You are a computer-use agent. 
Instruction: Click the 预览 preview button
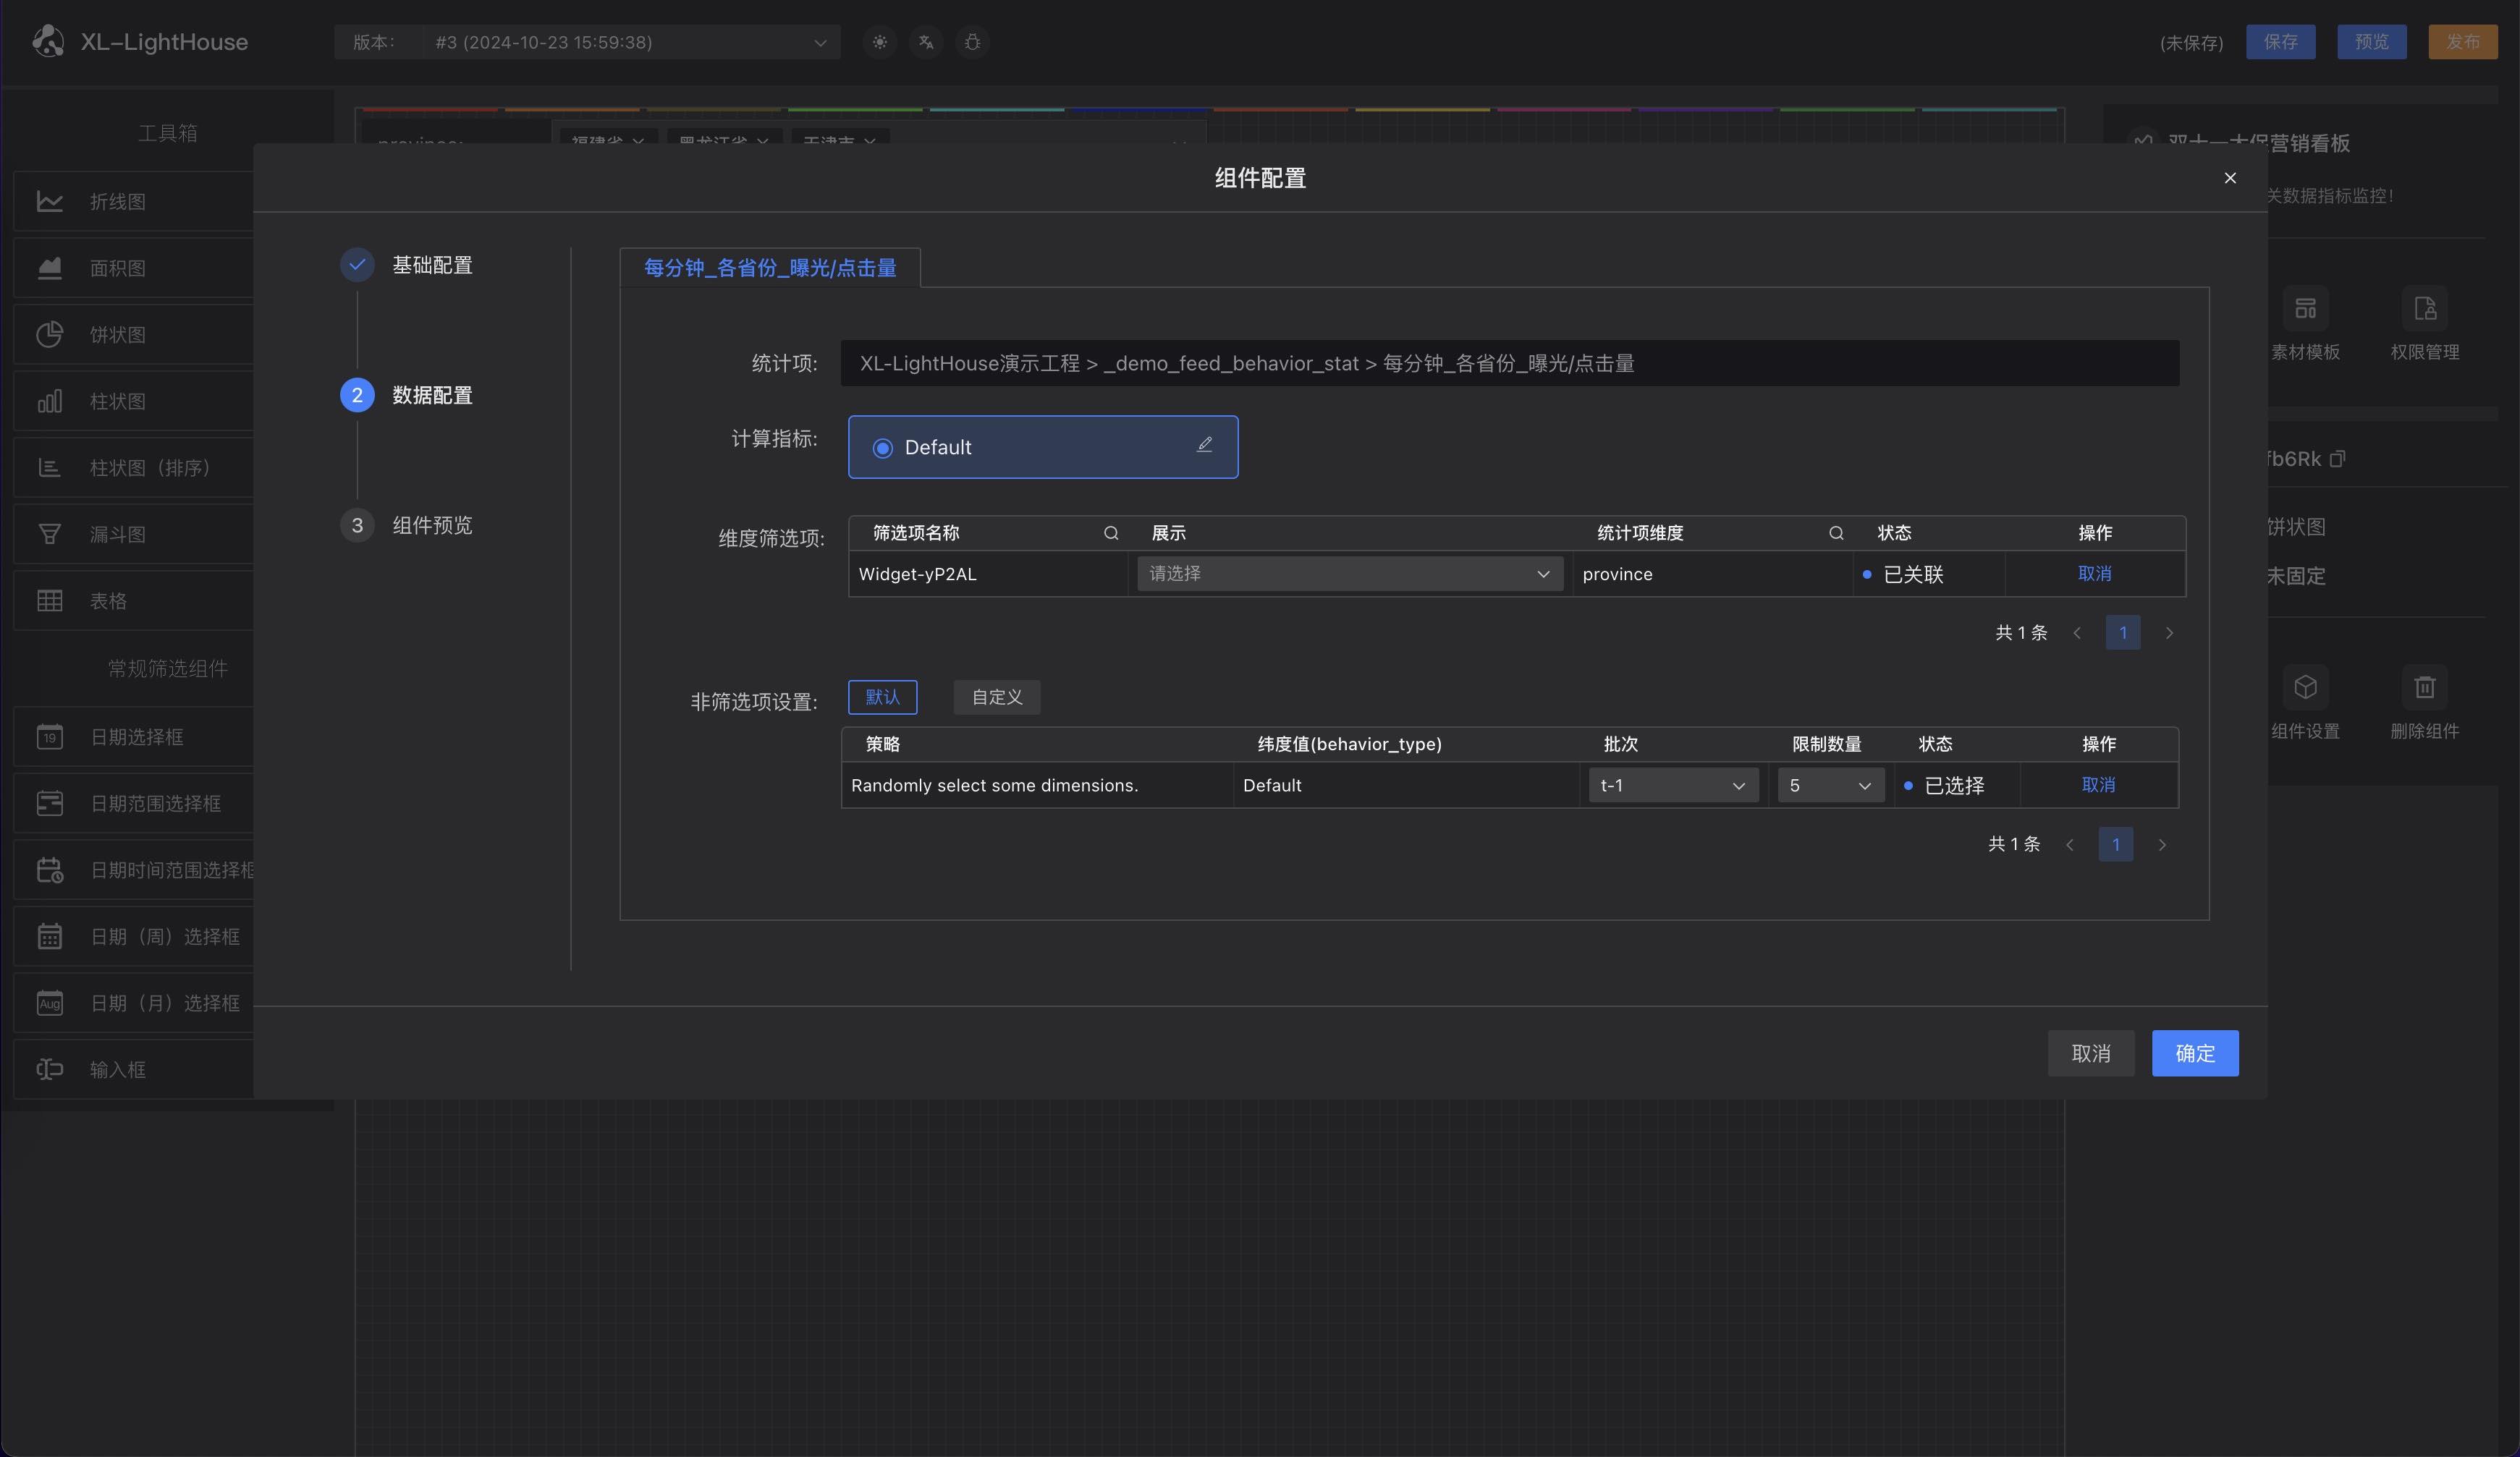(2372, 42)
